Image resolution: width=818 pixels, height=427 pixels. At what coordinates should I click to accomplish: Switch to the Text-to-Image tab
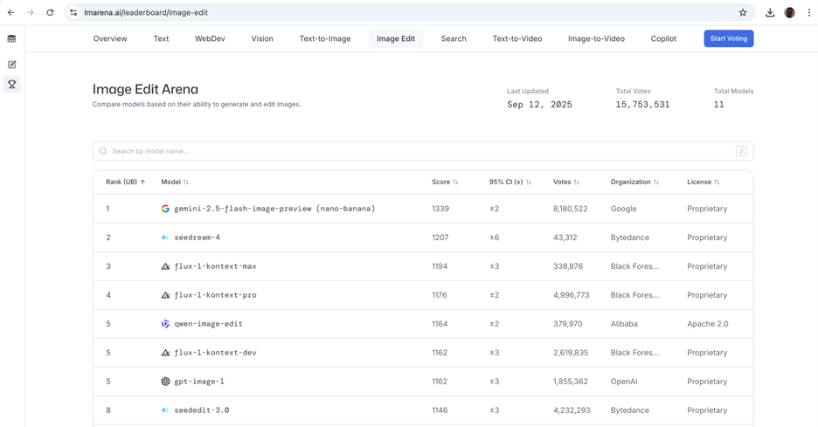click(325, 38)
